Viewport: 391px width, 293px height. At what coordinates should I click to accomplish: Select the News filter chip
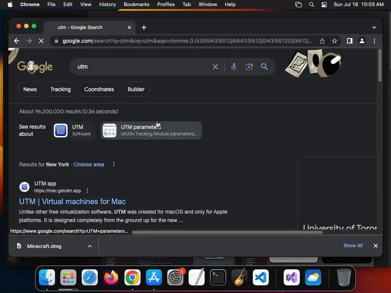(x=30, y=89)
